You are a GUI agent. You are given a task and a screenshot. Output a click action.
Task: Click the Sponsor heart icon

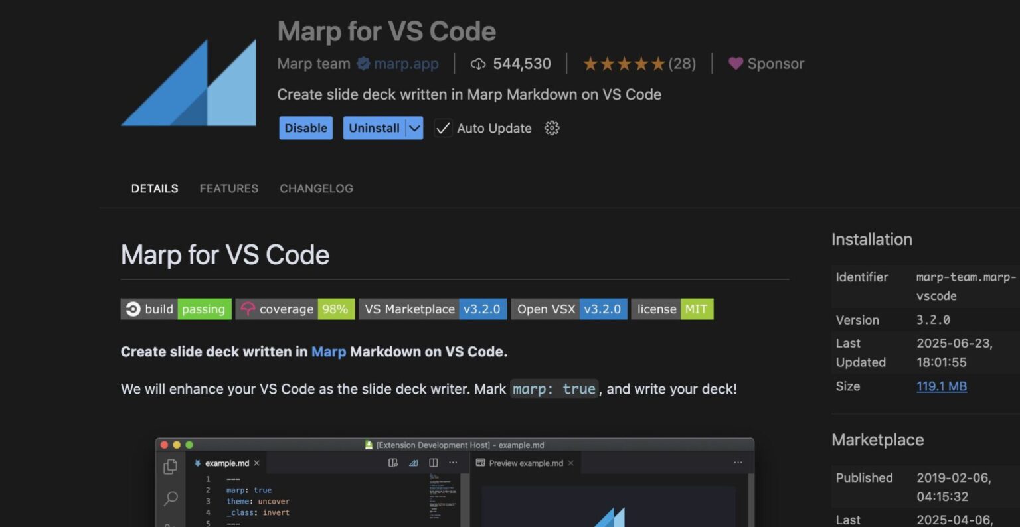coord(735,64)
